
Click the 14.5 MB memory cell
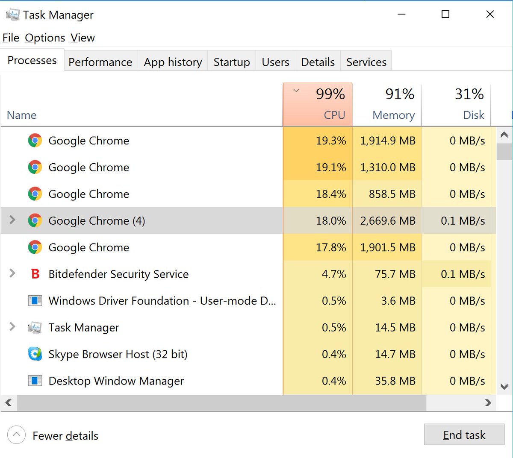pyautogui.click(x=387, y=327)
